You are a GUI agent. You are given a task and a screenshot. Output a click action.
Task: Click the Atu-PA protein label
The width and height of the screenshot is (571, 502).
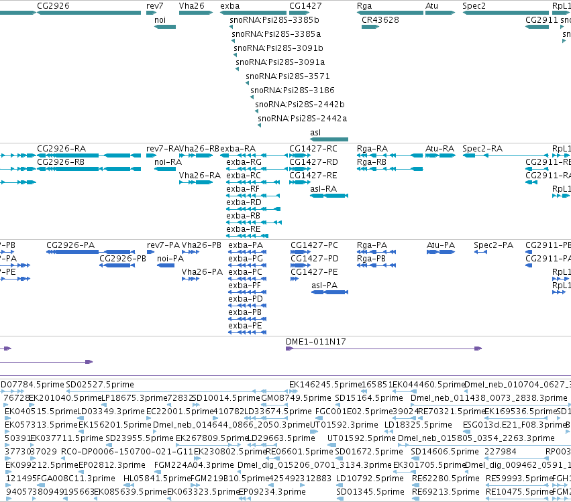click(441, 245)
